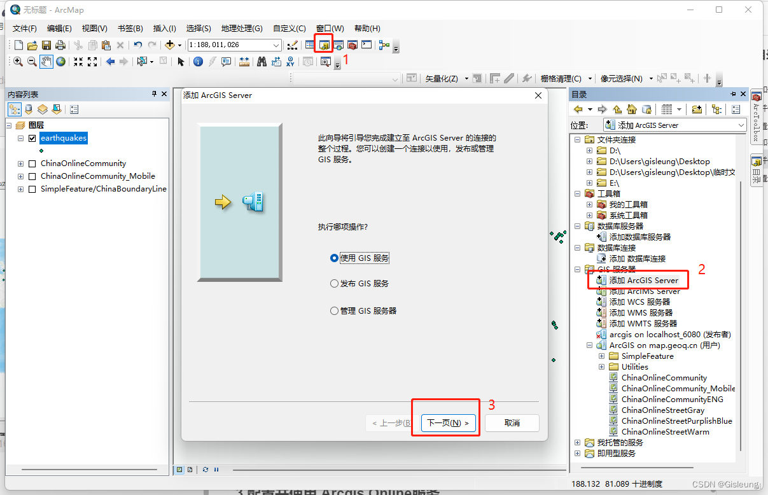Check the SimpleFeature/ChinaBoundaryLine layer checkbox
This screenshot has width=768, height=495.
[32, 189]
